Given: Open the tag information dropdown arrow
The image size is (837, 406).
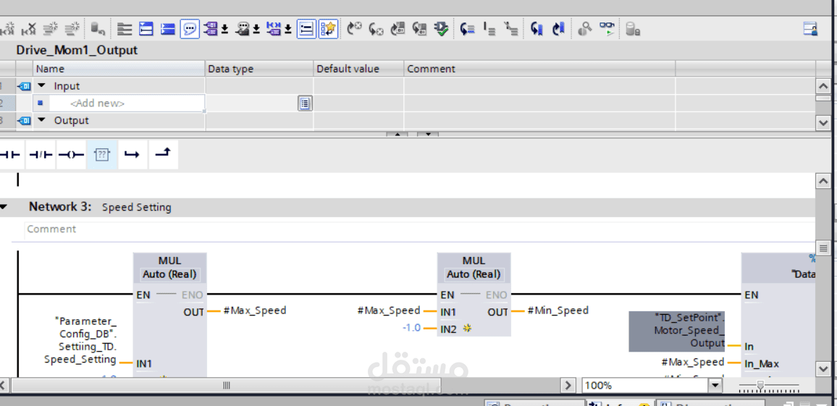Looking at the screenshot, I should click(256, 30).
